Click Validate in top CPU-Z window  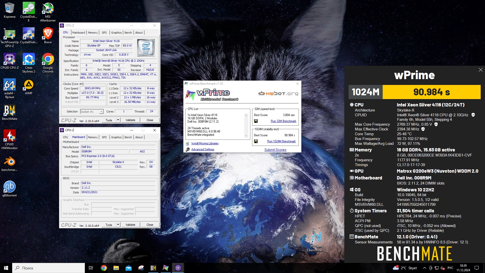[130, 120]
